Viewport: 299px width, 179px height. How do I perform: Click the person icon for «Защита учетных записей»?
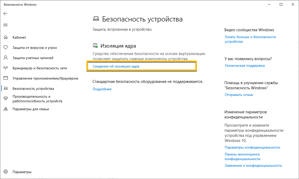click(x=6, y=58)
